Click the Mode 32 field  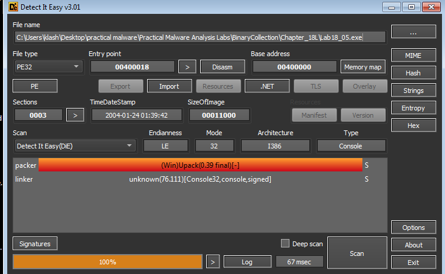214,146
